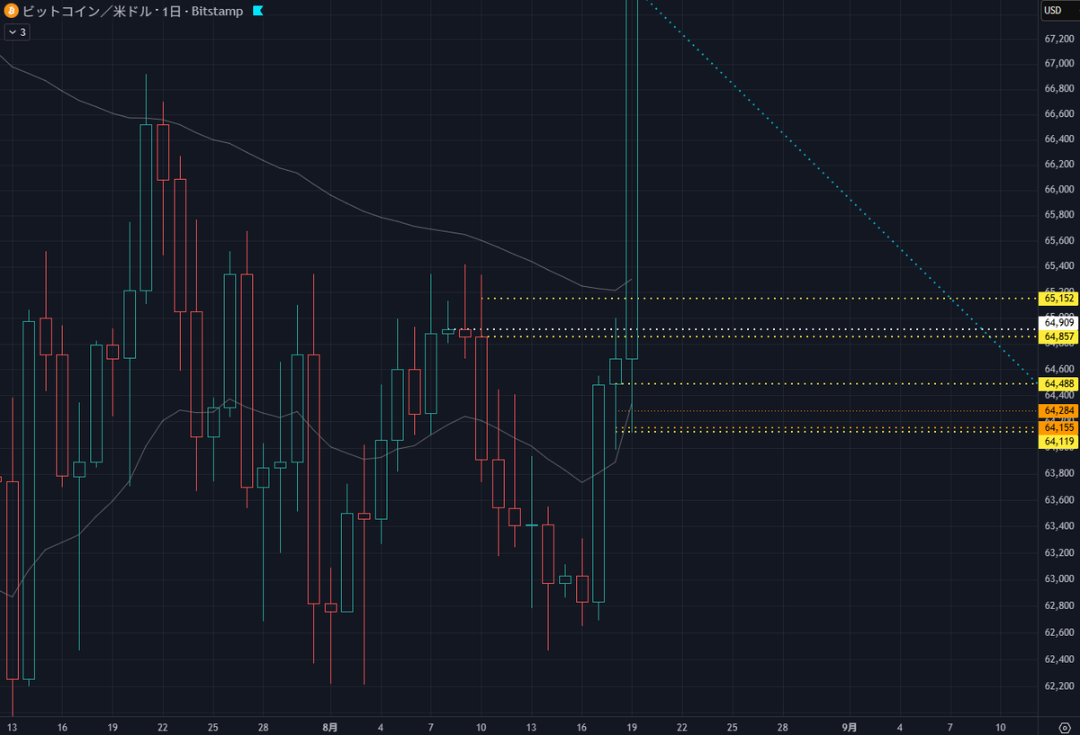
Task: Click the orange Bitcoin logo icon
Action: coord(12,12)
